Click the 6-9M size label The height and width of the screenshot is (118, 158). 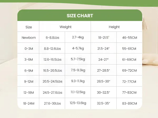tap(29, 71)
